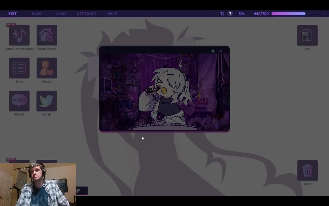
Task: Click the 440/700 progress bar
Action: coord(298,14)
